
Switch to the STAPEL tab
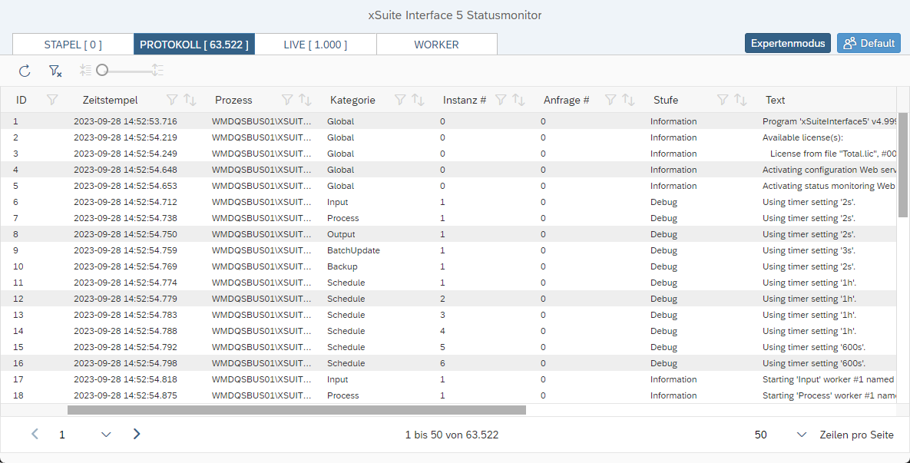tap(73, 44)
